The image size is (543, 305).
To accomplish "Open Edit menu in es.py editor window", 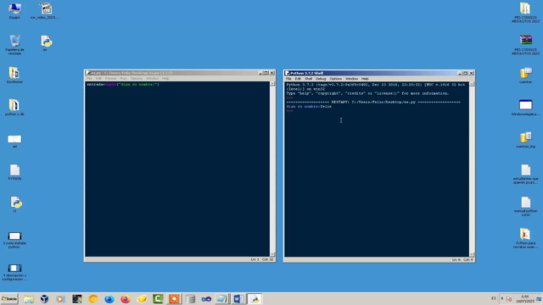I will (x=98, y=79).
